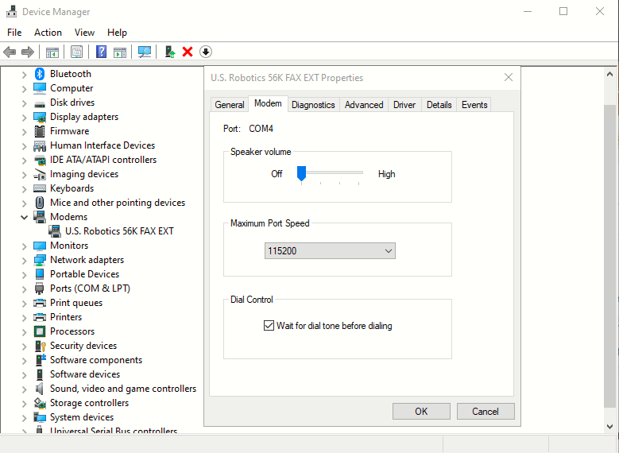The image size is (619, 453).
Task: Click the Display adapters icon
Action: (x=40, y=117)
